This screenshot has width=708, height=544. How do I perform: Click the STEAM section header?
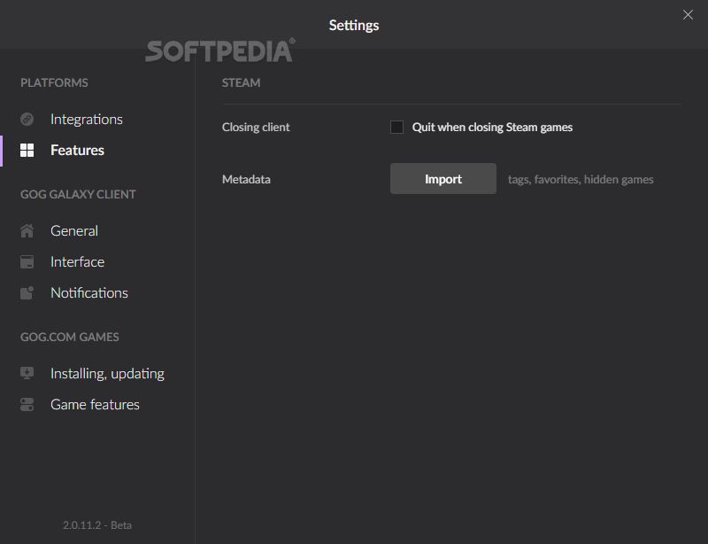click(241, 82)
